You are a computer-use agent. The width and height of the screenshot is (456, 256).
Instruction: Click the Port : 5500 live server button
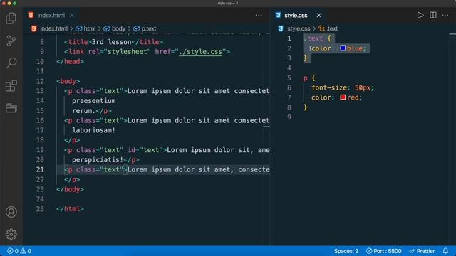pos(384,251)
